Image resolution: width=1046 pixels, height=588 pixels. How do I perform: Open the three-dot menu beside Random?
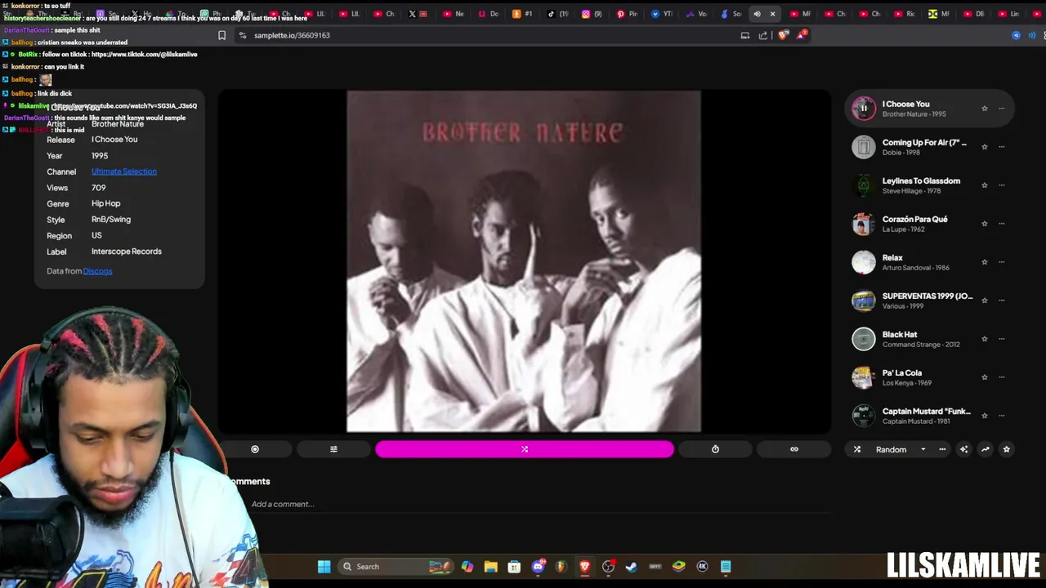(x=942, y=449)
